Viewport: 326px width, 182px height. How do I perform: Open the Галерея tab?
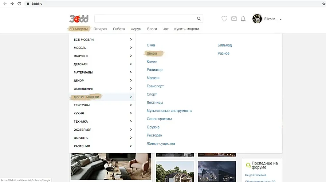tap(100, 29)
